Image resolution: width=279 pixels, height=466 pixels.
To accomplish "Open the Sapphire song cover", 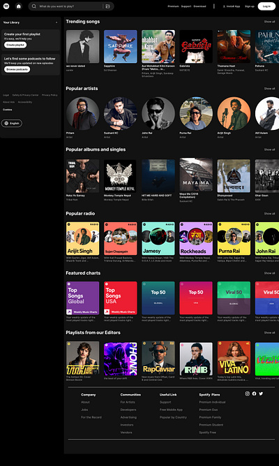I will pos(121,46).
